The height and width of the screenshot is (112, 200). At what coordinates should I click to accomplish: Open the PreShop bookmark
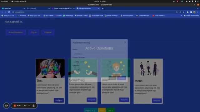pyautogui.click(x=22, y=16)
